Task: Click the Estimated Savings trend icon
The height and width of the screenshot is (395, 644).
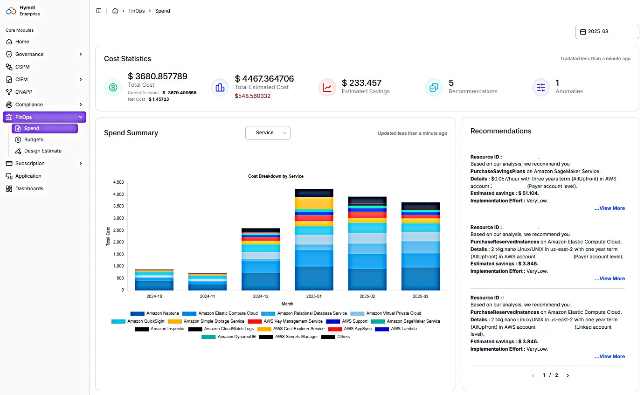Action: 327,87
